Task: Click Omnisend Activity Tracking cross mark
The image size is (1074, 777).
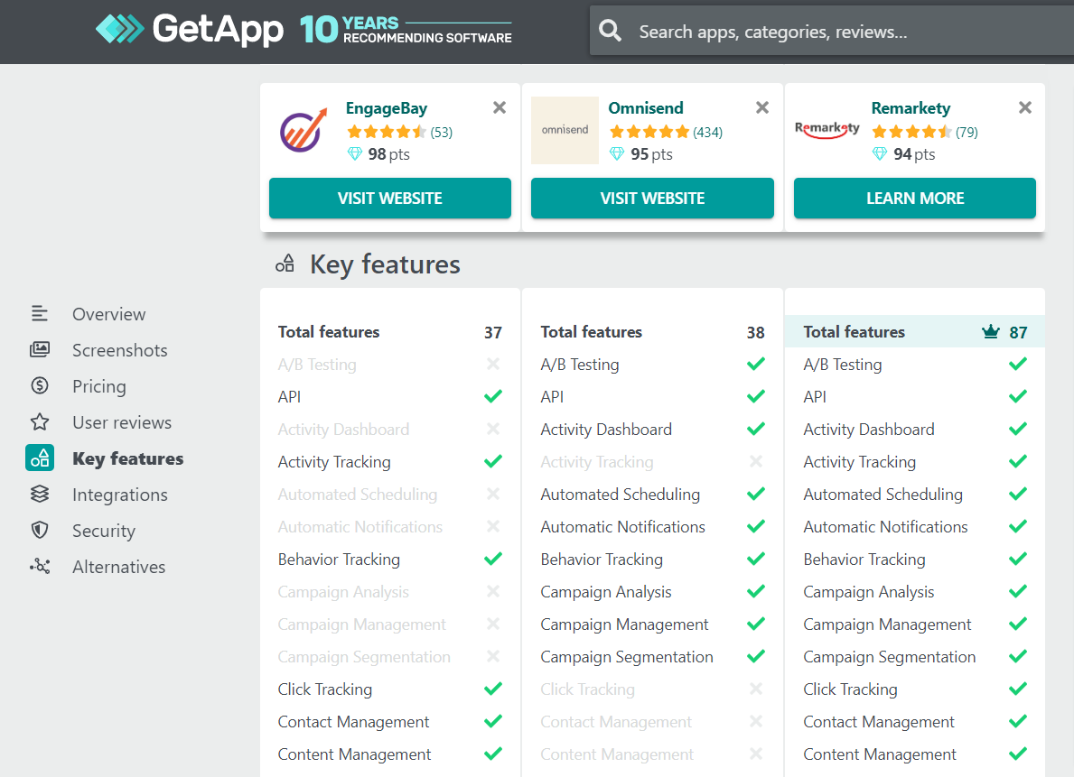Action: (756, 461)
